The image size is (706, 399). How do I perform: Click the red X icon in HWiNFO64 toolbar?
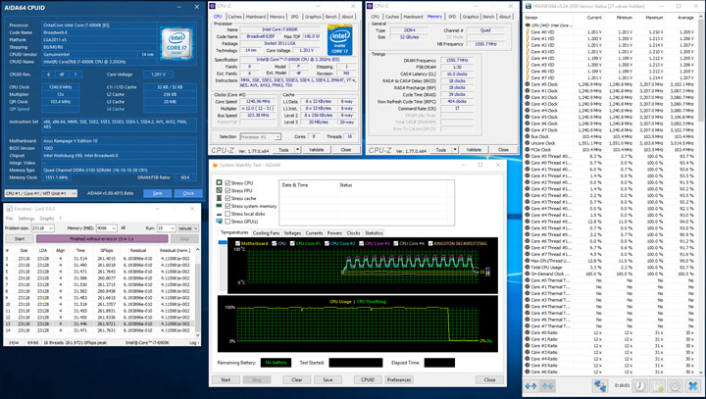coord(694,386)
